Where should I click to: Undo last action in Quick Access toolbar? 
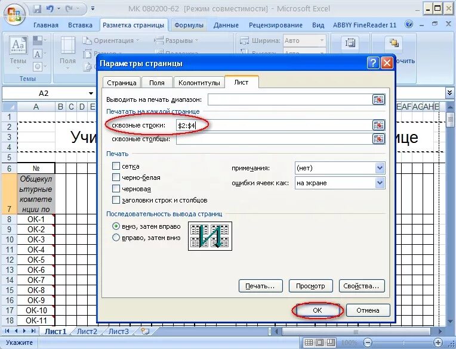click(x=50, y=9)
